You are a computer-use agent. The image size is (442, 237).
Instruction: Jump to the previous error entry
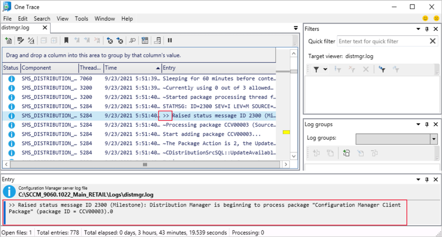pyautogui.click(x=110, y=41)
